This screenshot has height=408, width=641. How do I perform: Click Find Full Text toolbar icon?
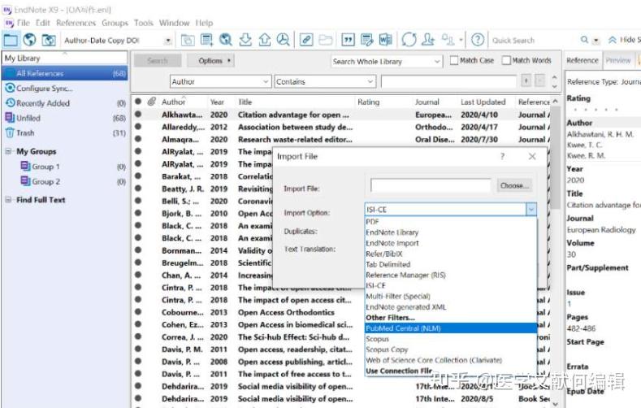283,40
